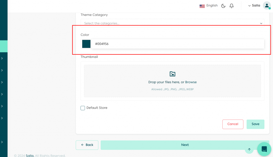Expand the bottommost sidebar chevron
Screen dimensions: 273x157
(x=2, y=142)
